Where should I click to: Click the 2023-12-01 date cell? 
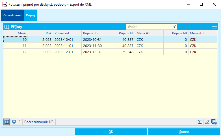point(67,52)
